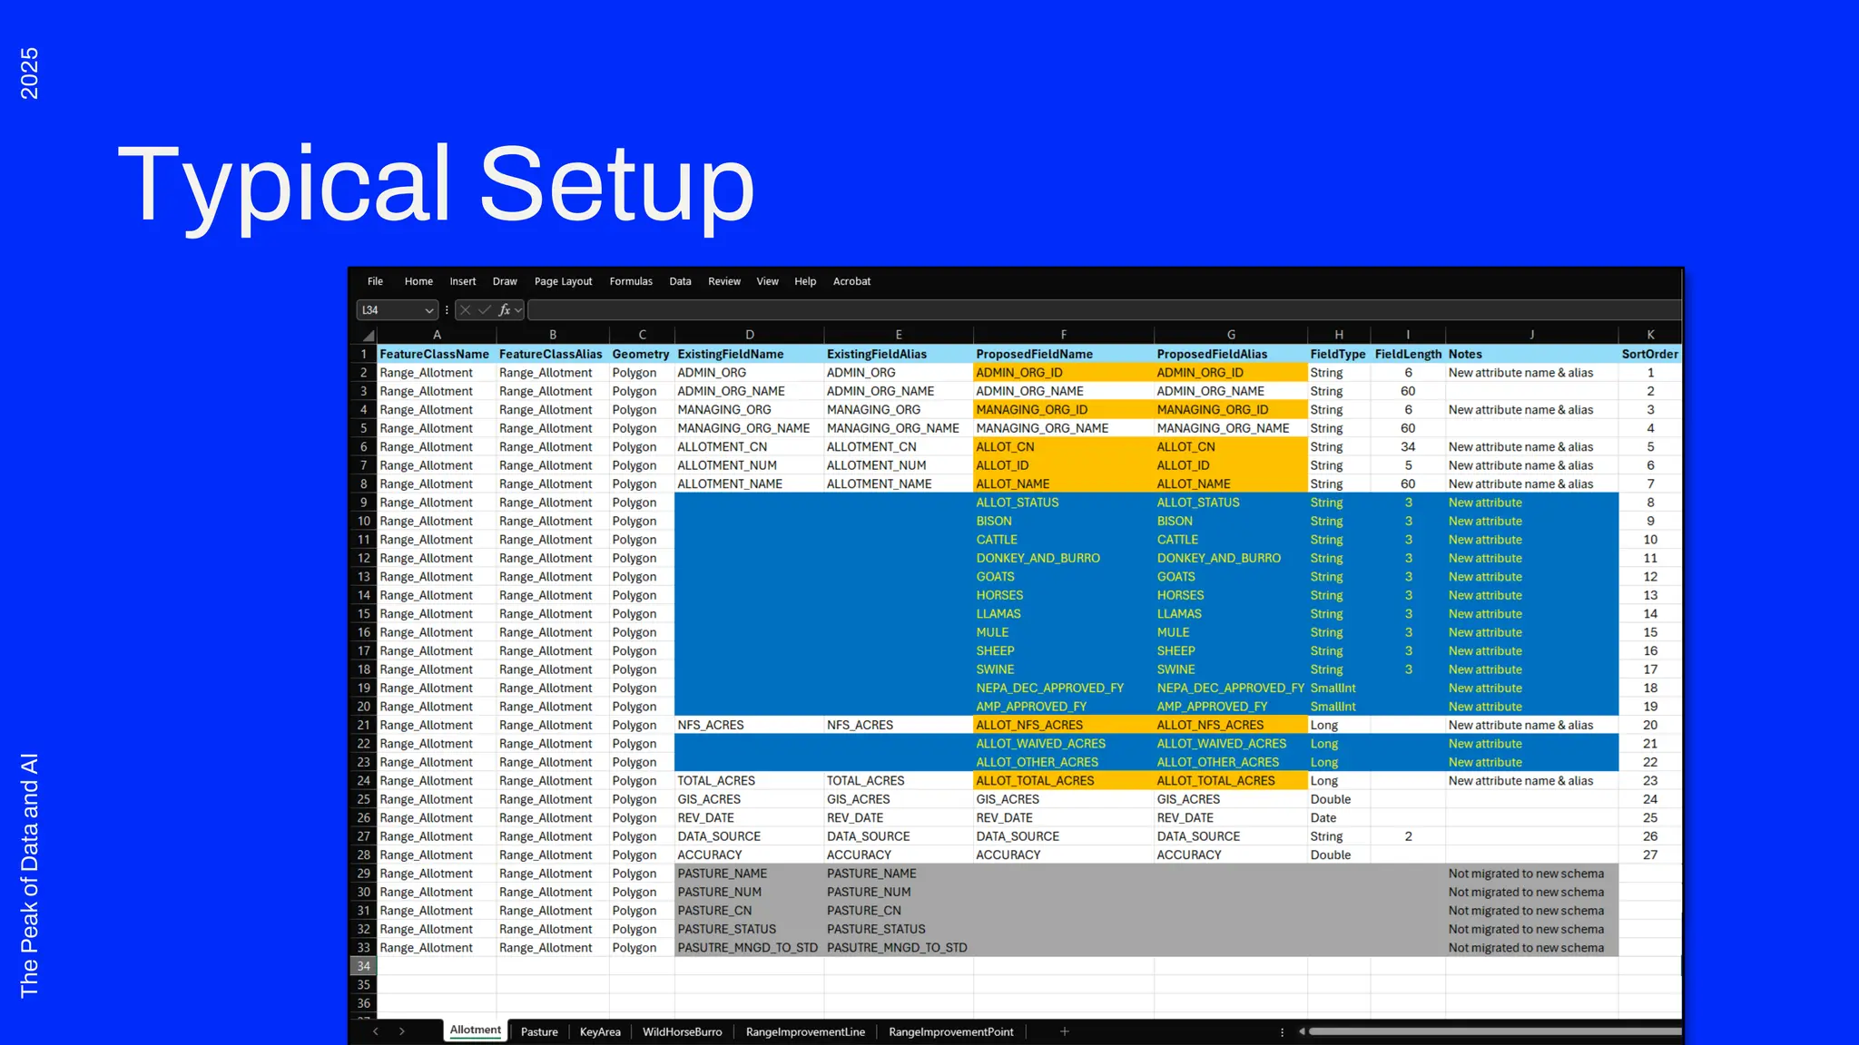Click the Cancel (X) icon in formula bar
Screen dimensions: 1859x1045
click(x=465, y=310)
